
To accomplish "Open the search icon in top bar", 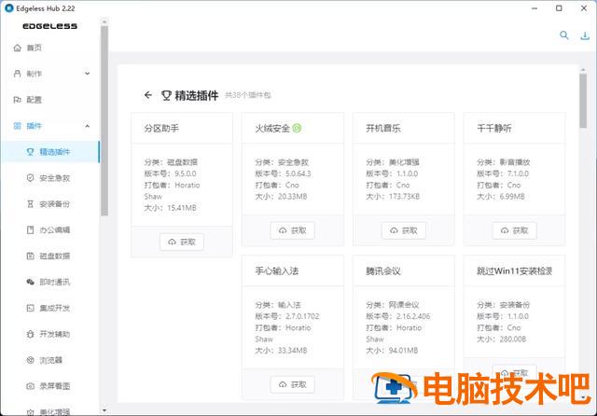I will click(x=563, y=35).
